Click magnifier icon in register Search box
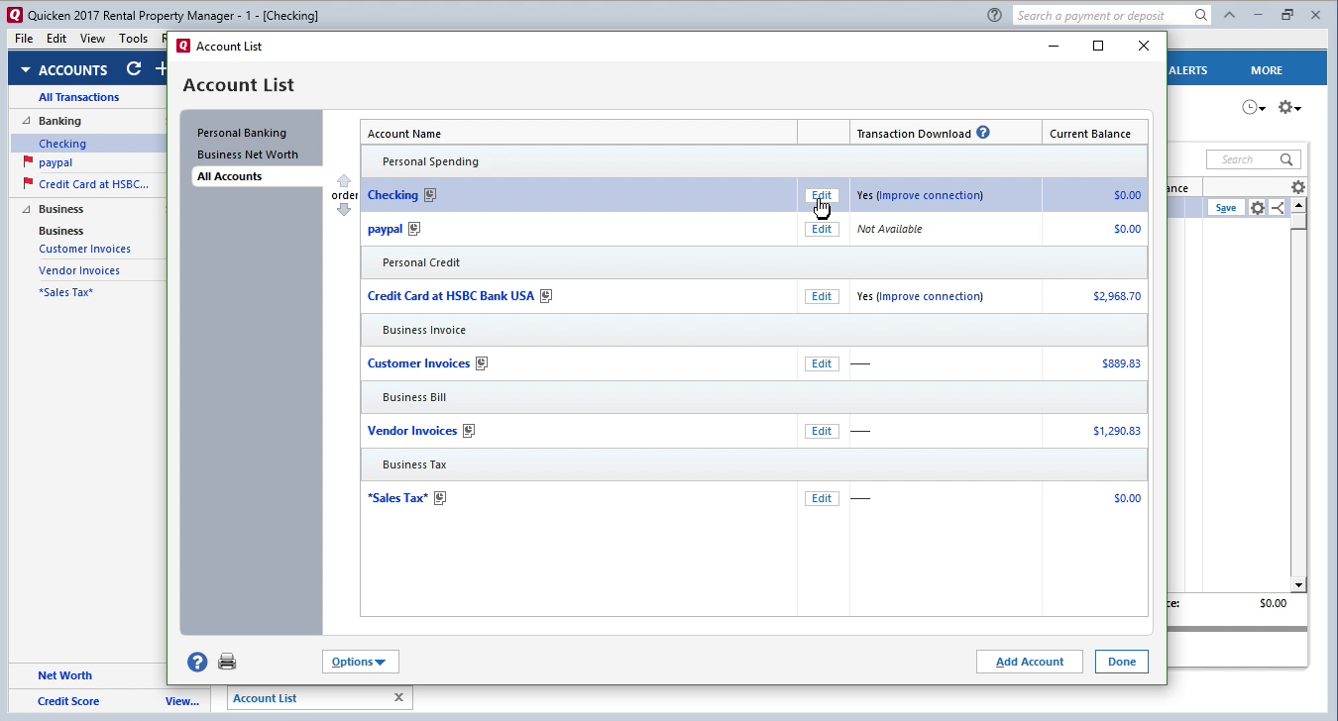This screenshot has width=1338, height=721. click(1286, 159)
